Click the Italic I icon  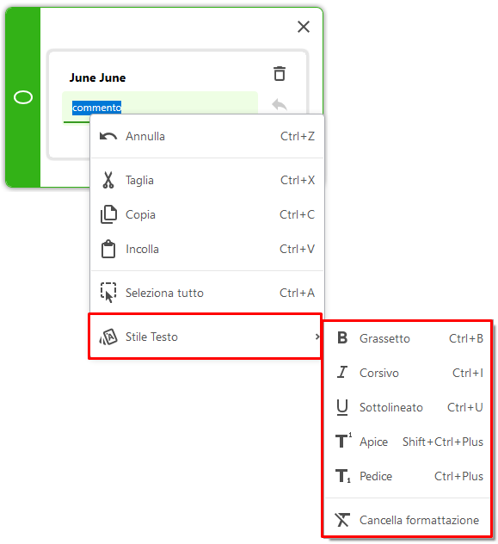click(342, 372)
